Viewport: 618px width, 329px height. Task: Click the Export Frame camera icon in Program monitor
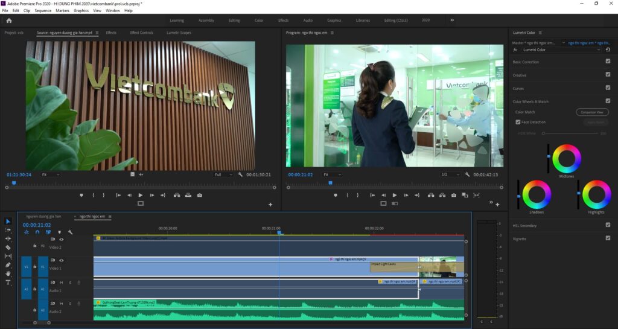click(454, 195)
